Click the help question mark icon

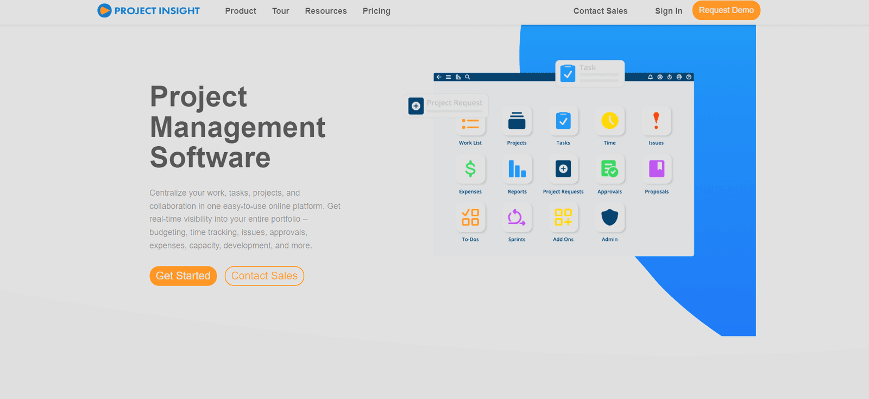[689, 77]
